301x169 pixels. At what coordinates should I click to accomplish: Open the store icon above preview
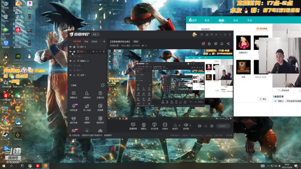tap(216, 44)
